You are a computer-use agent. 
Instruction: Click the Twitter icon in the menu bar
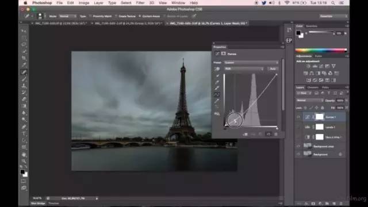point(264,3)
